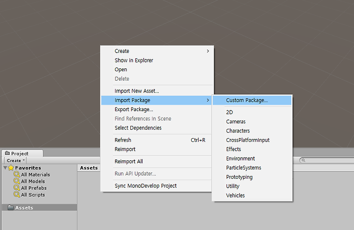Click the All Scripts search icon

[17, 194]
